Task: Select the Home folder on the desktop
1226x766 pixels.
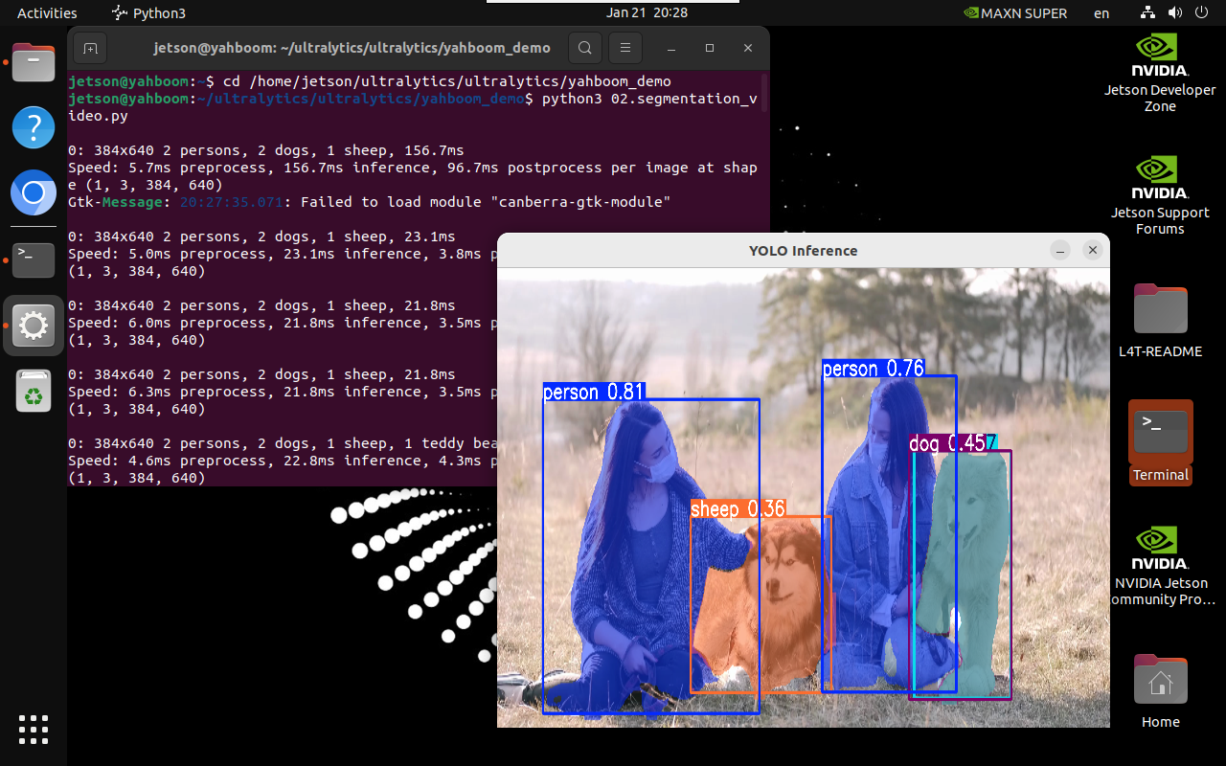Action: tap(1160, 691)
